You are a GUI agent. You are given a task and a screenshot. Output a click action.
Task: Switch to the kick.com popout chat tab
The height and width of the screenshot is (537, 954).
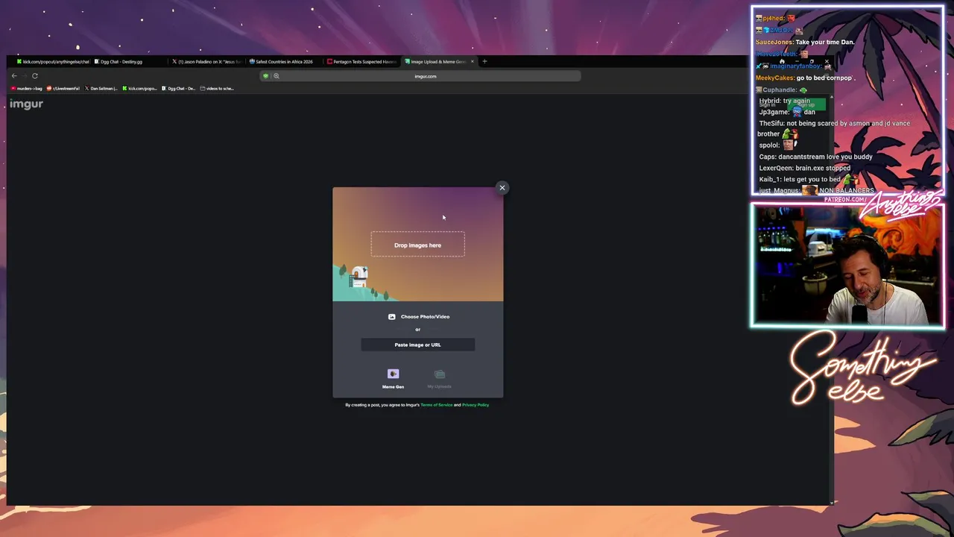pos(52,62)
